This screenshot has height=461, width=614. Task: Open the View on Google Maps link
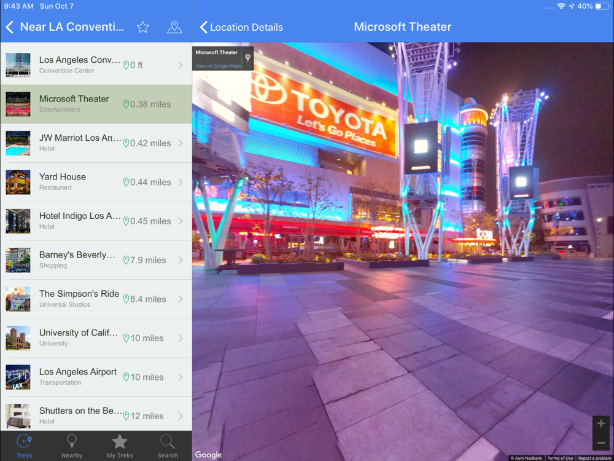[x=219, y=66]
